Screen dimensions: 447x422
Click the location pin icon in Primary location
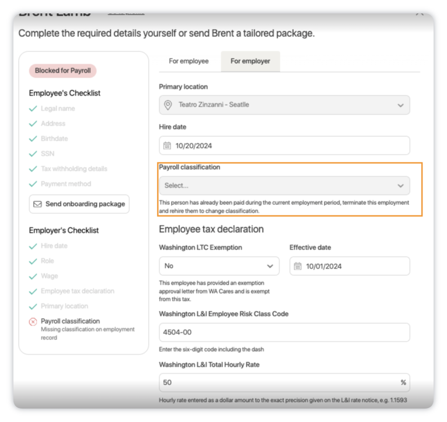pyautogui.click(x=168, y=105)
